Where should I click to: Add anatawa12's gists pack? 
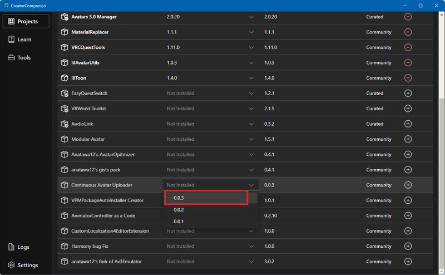coord(408,170)
